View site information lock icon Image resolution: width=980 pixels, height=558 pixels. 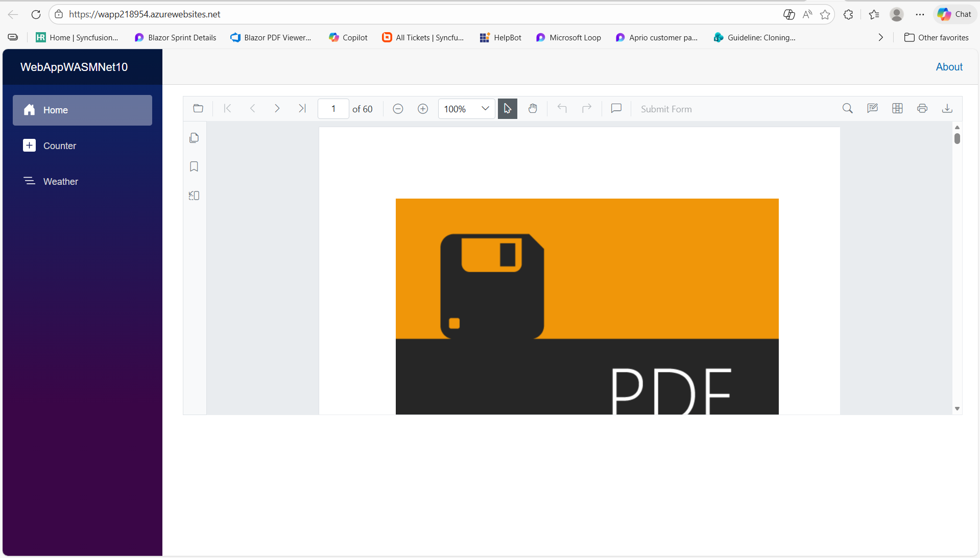[x=59, y=14]
